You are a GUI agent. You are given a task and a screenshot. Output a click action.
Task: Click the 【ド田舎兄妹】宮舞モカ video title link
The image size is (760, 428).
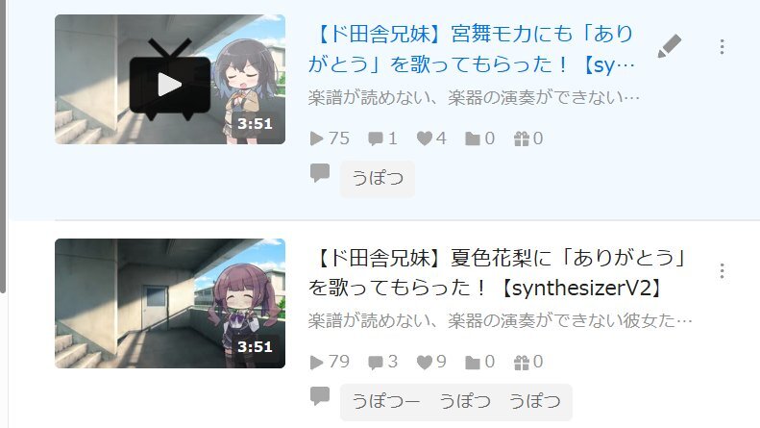point(471,48)
